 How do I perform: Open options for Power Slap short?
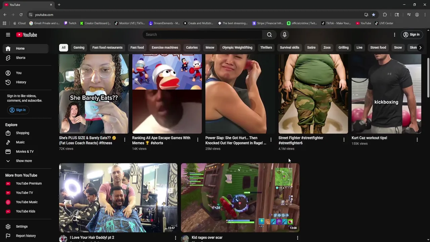tap(271, 140)
